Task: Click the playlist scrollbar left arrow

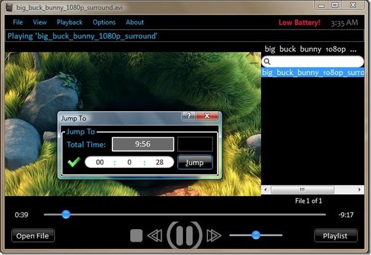Action: [x=266, y=190]
